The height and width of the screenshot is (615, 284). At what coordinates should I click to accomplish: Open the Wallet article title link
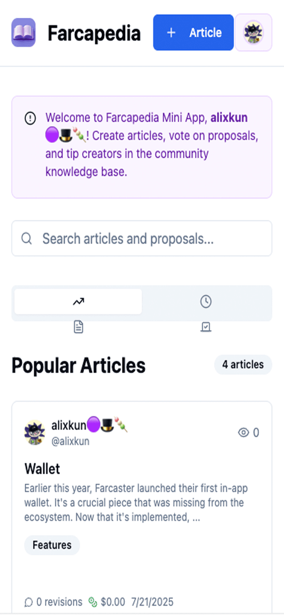(42, 468)
